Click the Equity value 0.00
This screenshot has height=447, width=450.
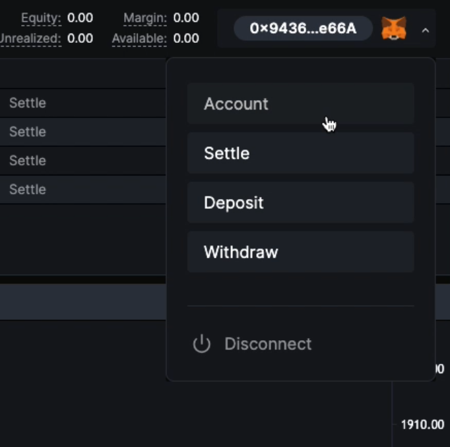pyautogui.click(x=80, y=18)
